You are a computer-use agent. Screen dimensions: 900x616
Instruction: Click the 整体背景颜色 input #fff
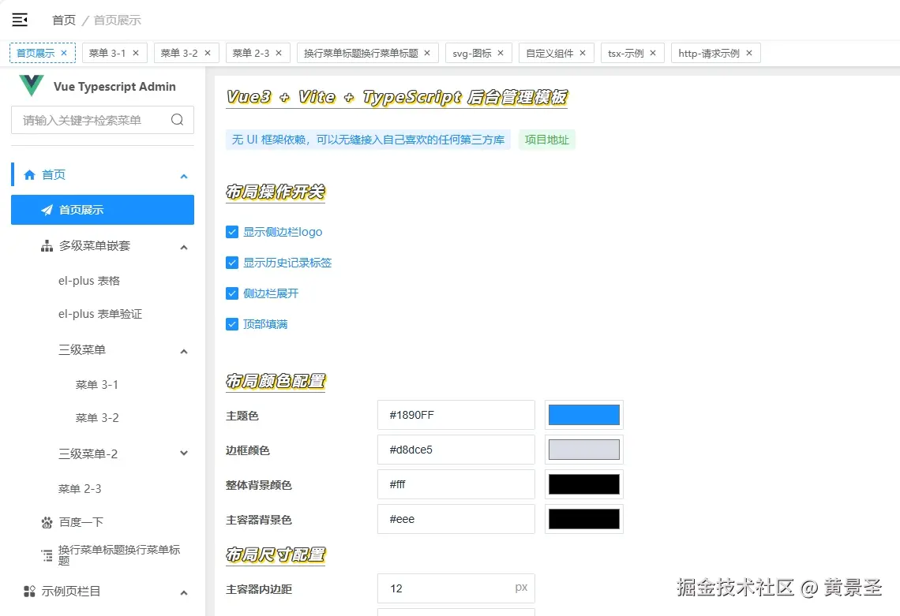click(x=456, y=484)
